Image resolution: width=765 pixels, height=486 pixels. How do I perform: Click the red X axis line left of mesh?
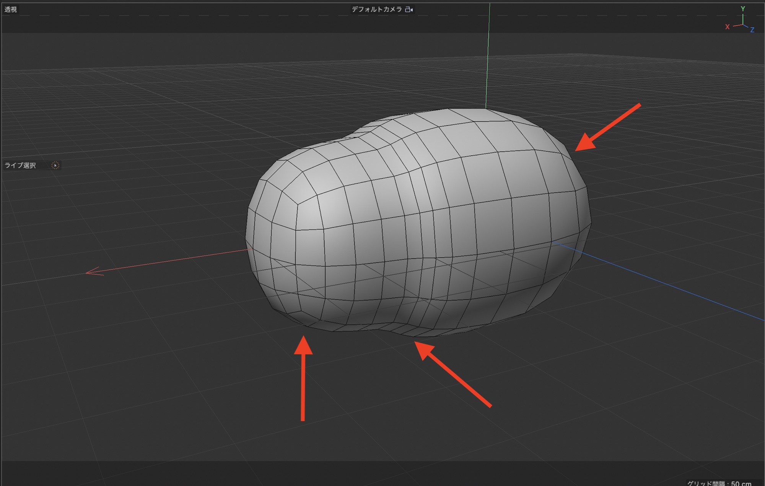click(x=172, y=261)
